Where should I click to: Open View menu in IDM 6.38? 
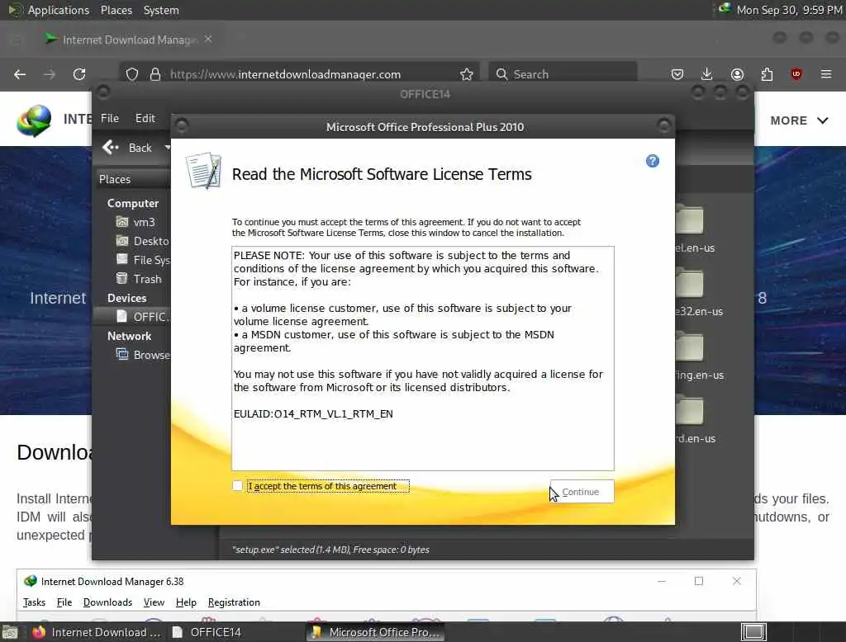coord(154,602)
